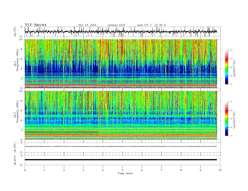248x191 pixels.
Task: Click the "2" tick label on the time axis
Action: [x=64, y=170]
